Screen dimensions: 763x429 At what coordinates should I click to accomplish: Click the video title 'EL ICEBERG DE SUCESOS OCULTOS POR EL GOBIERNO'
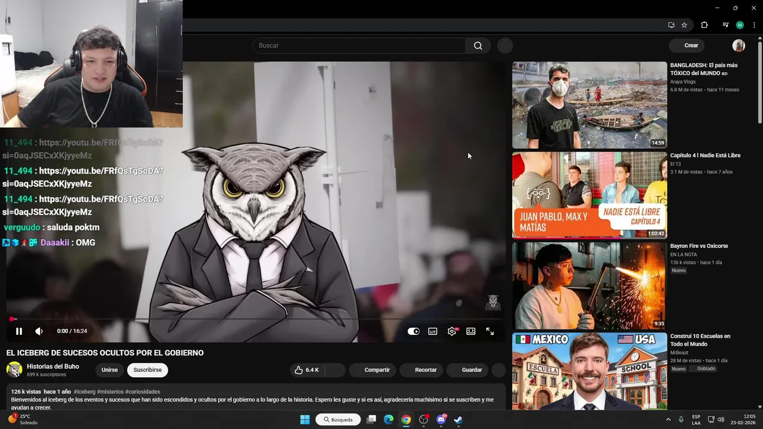point(105,353)
